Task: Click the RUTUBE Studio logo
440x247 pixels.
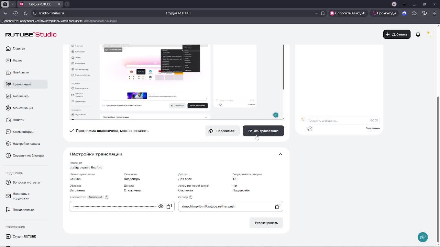Action: coord(31,34)
